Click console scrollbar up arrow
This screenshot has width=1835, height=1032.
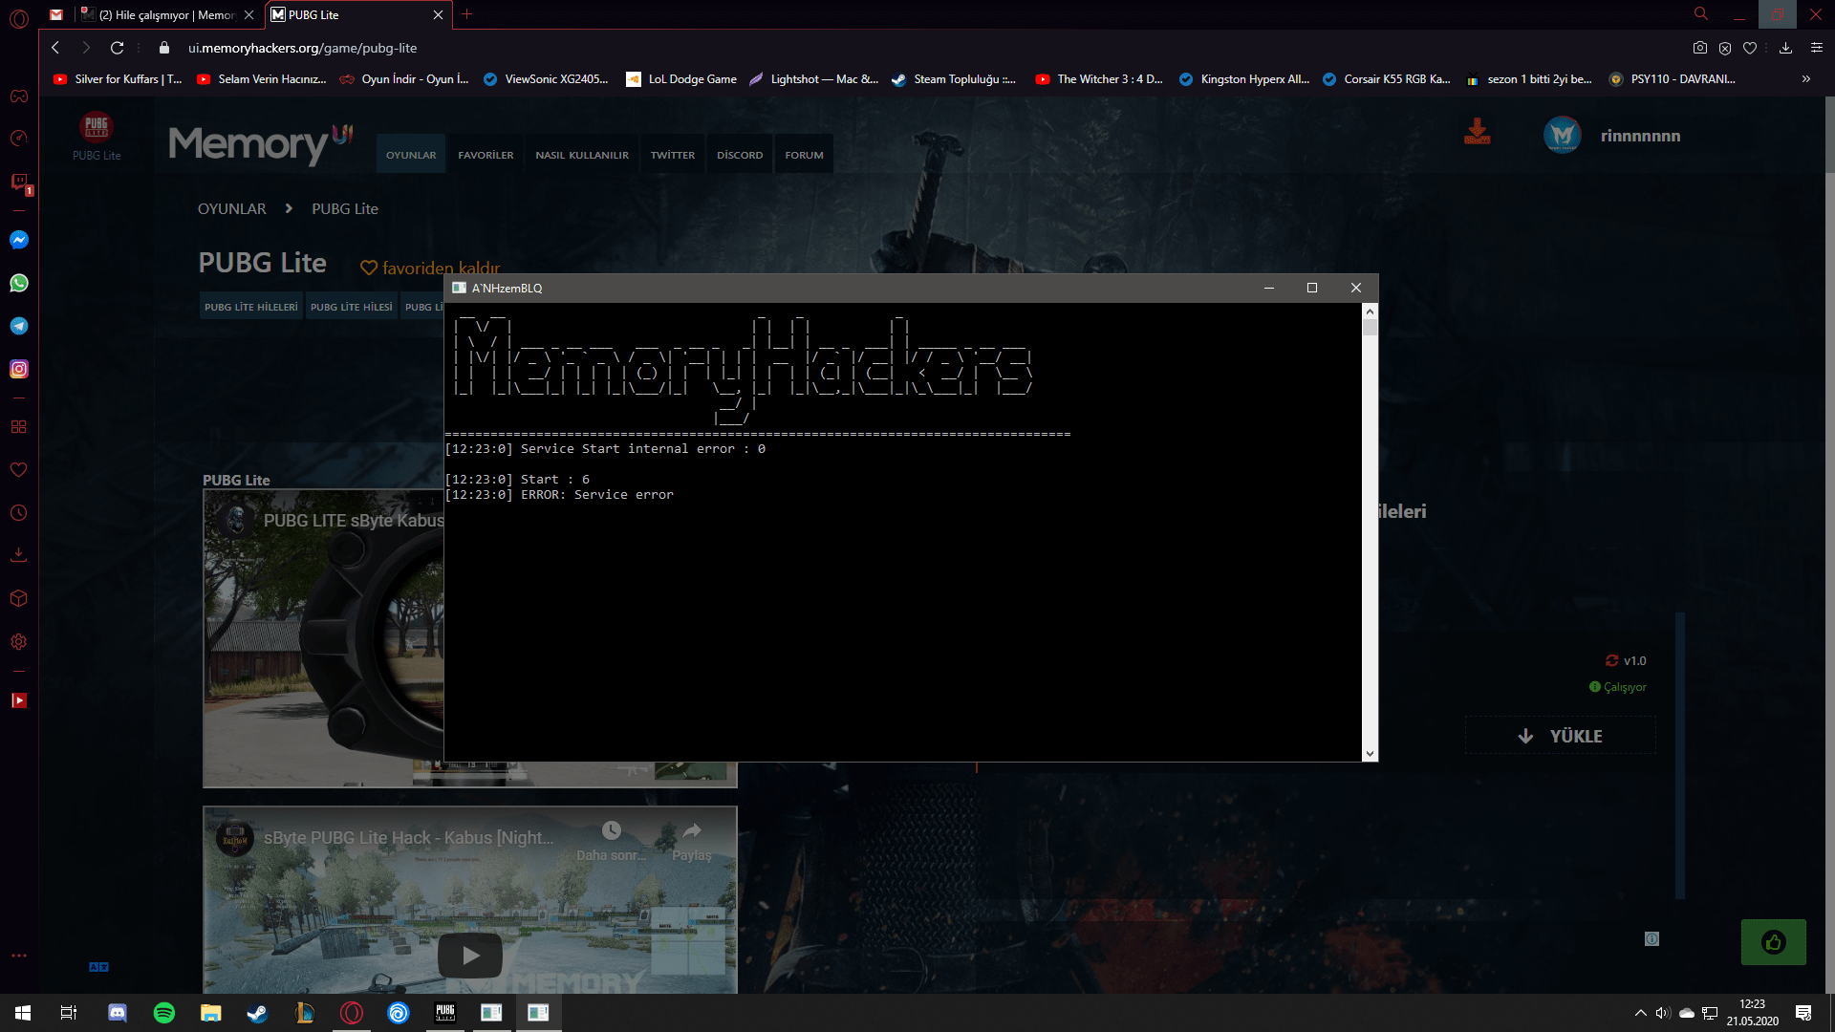coord(1371,312)
